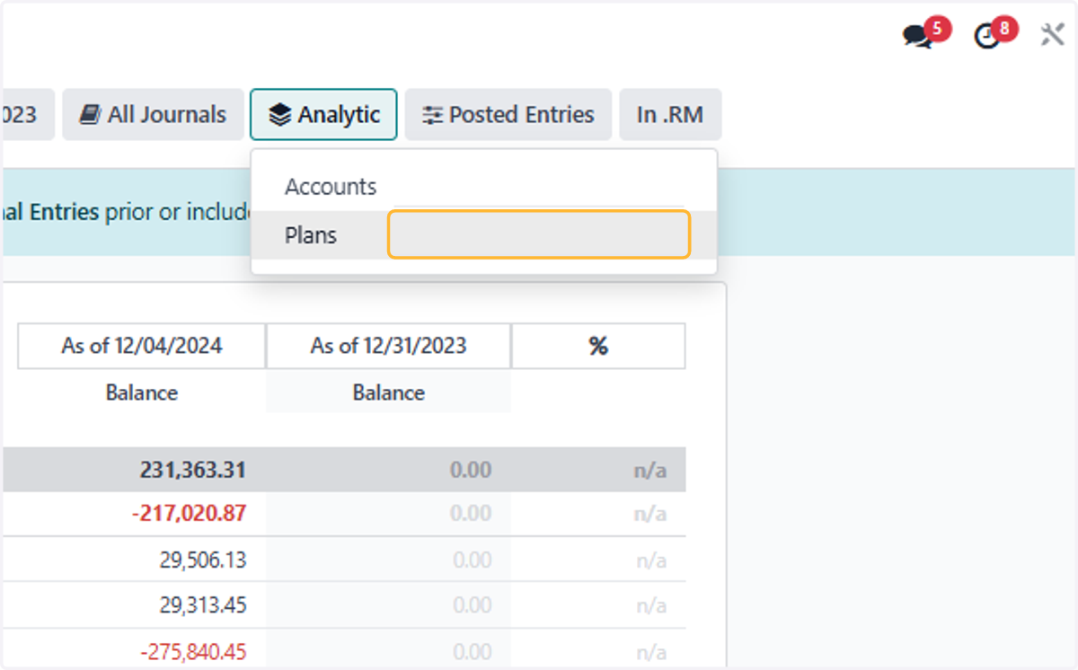Open the chat messages icon with badge
1078x670 pixels.
tap(918, 36)
